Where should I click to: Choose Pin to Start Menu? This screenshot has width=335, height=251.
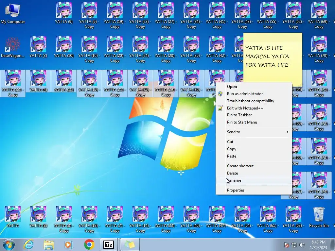pyautogui.click(x=254, y=122)
